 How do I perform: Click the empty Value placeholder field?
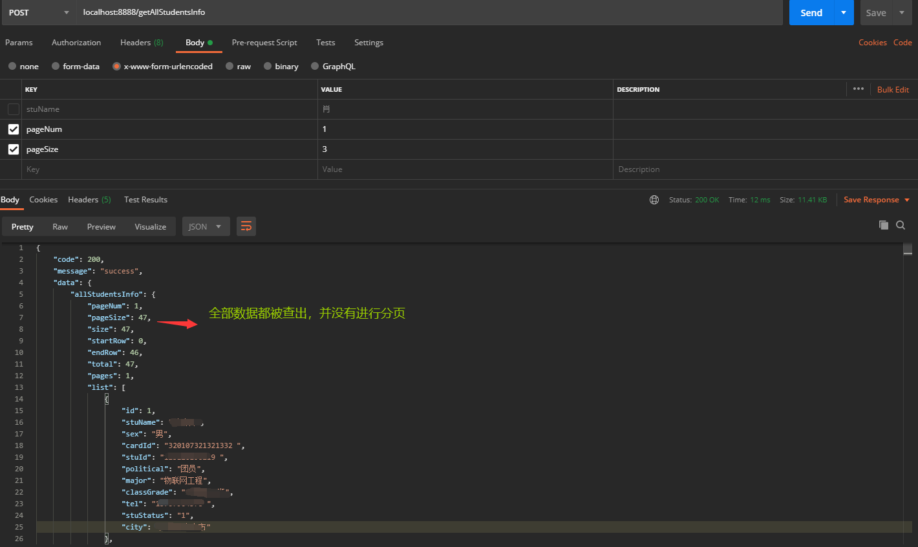tap(465, 169)
